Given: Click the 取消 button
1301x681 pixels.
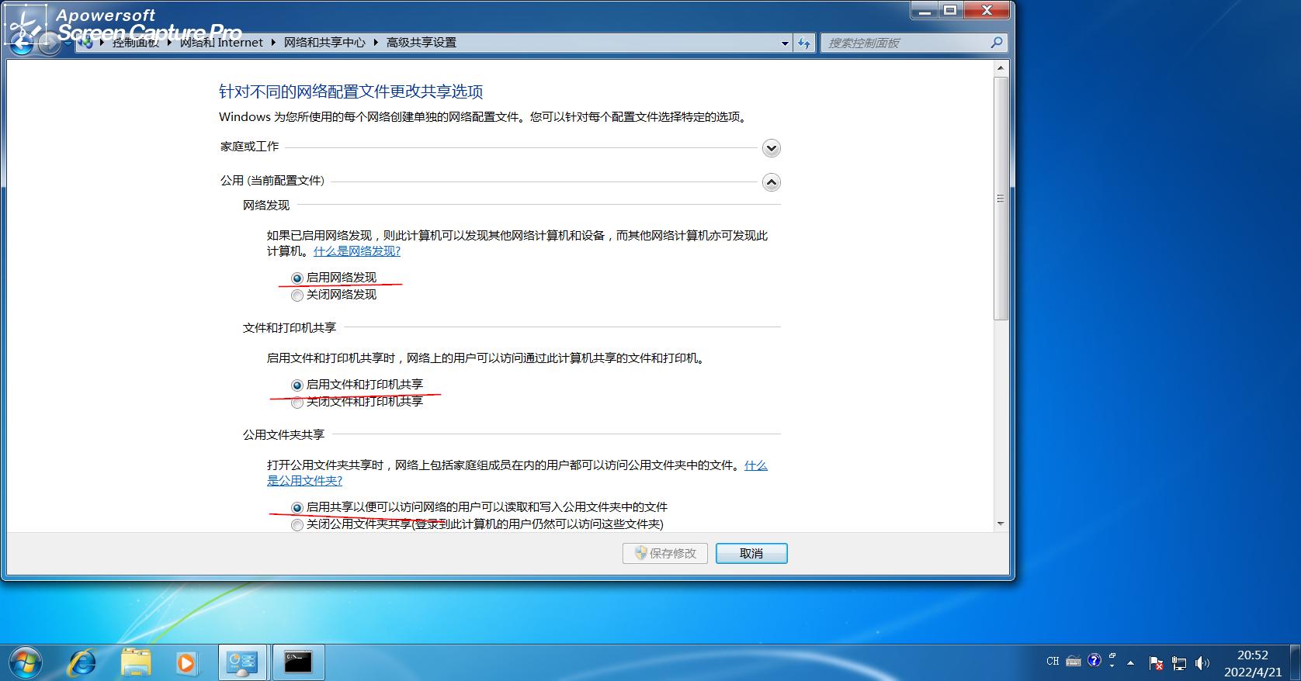Looking at the screenshot, I should tap(751, 553).
